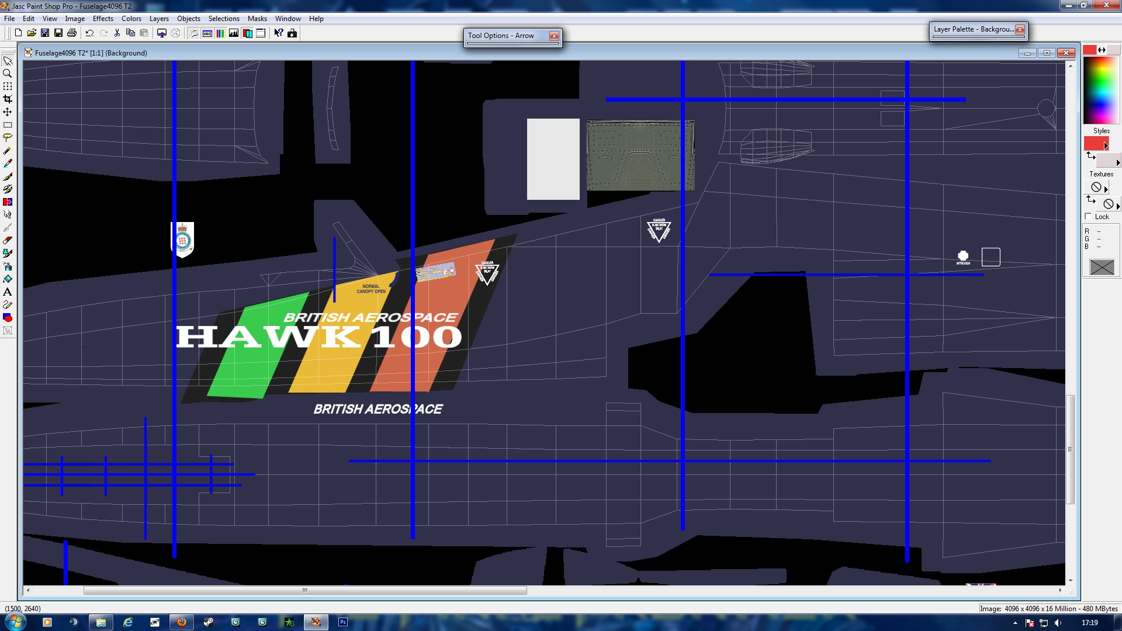Click the Start Capture camera button
This screenshot has width=1122, height=631.
(292, 33)
